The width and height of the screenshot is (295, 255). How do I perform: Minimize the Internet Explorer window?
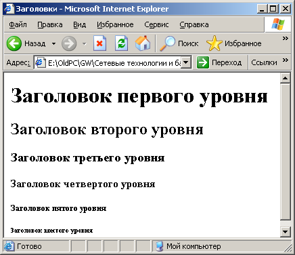click(x=262, y=9)
